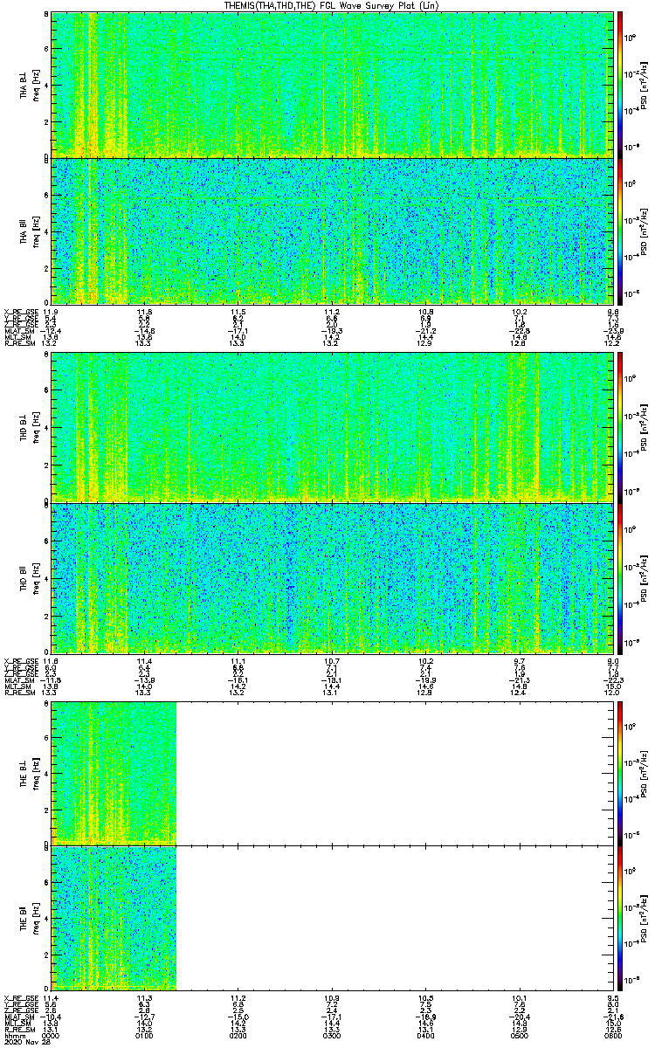Click the THE B-parallel colored spectrogram data
This screenshot has width=655, height=1048.
click(114, 917)
